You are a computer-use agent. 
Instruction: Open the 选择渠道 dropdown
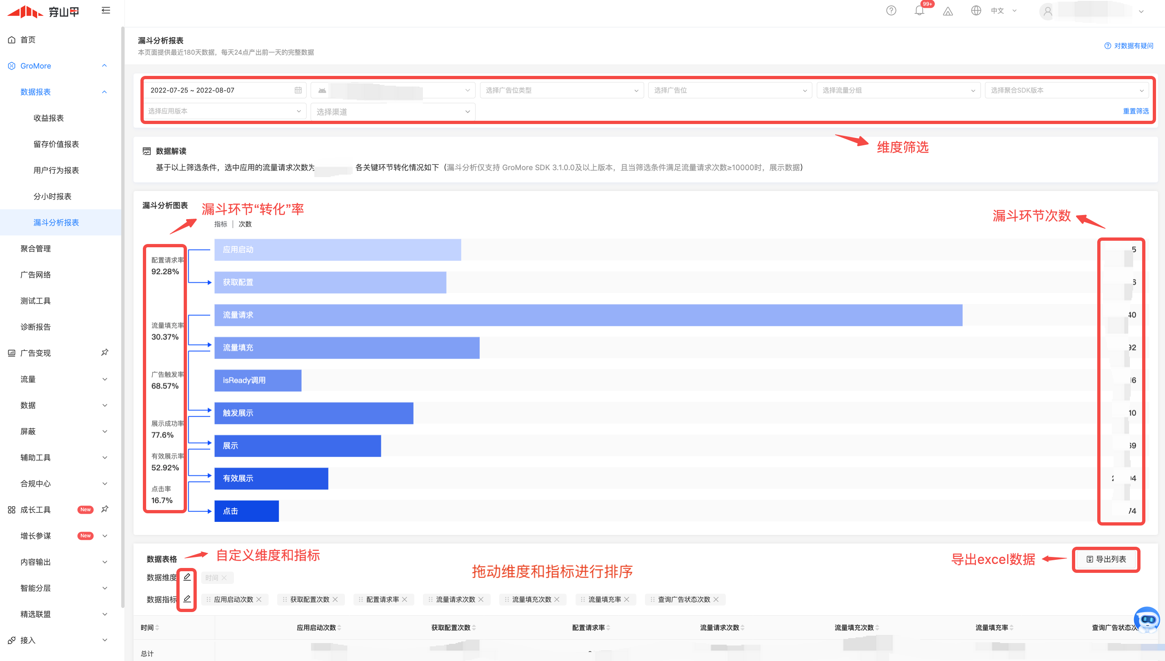(393, 111)
